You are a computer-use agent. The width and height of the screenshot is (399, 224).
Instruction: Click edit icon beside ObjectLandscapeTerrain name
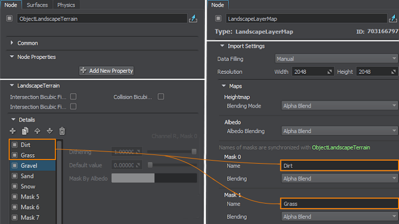tap(193, 18)
